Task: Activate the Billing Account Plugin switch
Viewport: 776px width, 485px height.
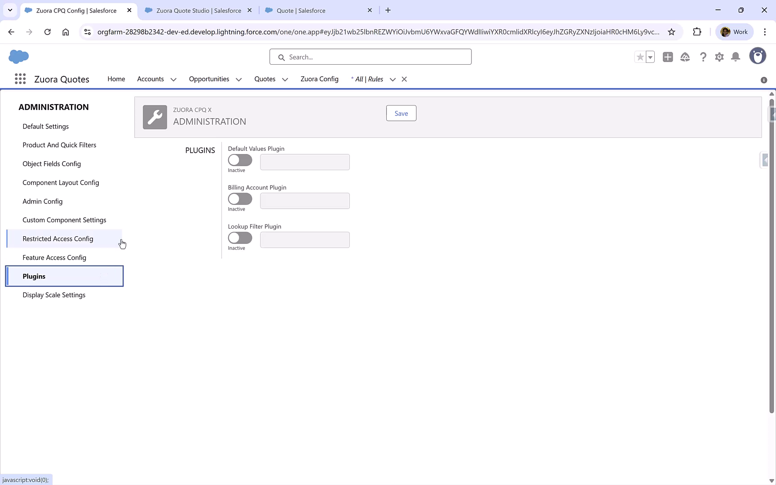Action: 240,199
